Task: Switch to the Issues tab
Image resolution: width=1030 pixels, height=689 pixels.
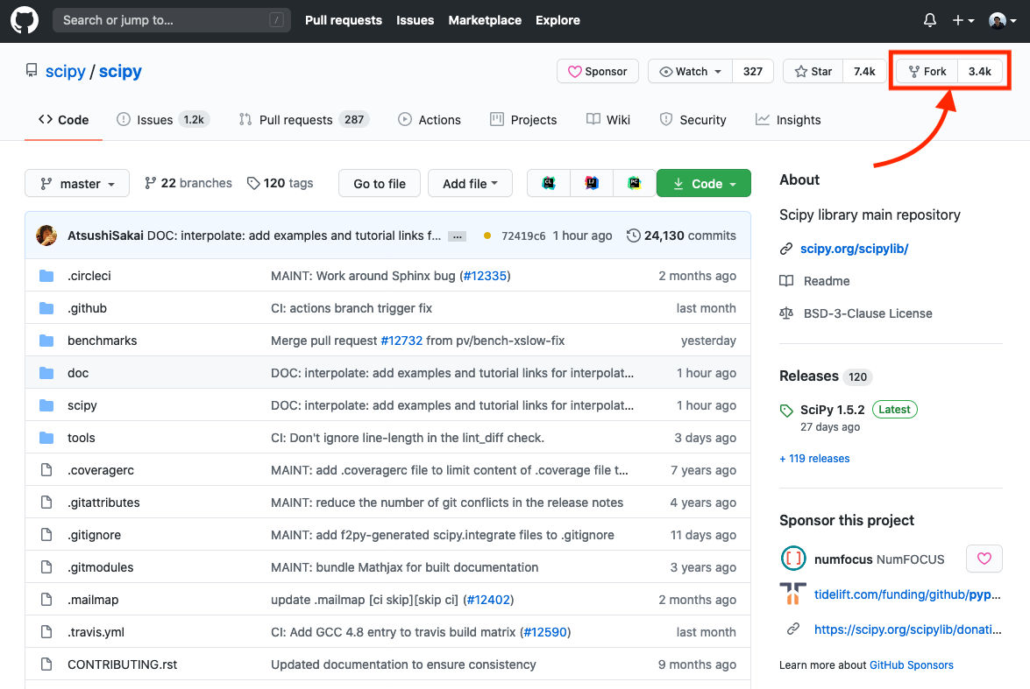Action: click(162, 120)
